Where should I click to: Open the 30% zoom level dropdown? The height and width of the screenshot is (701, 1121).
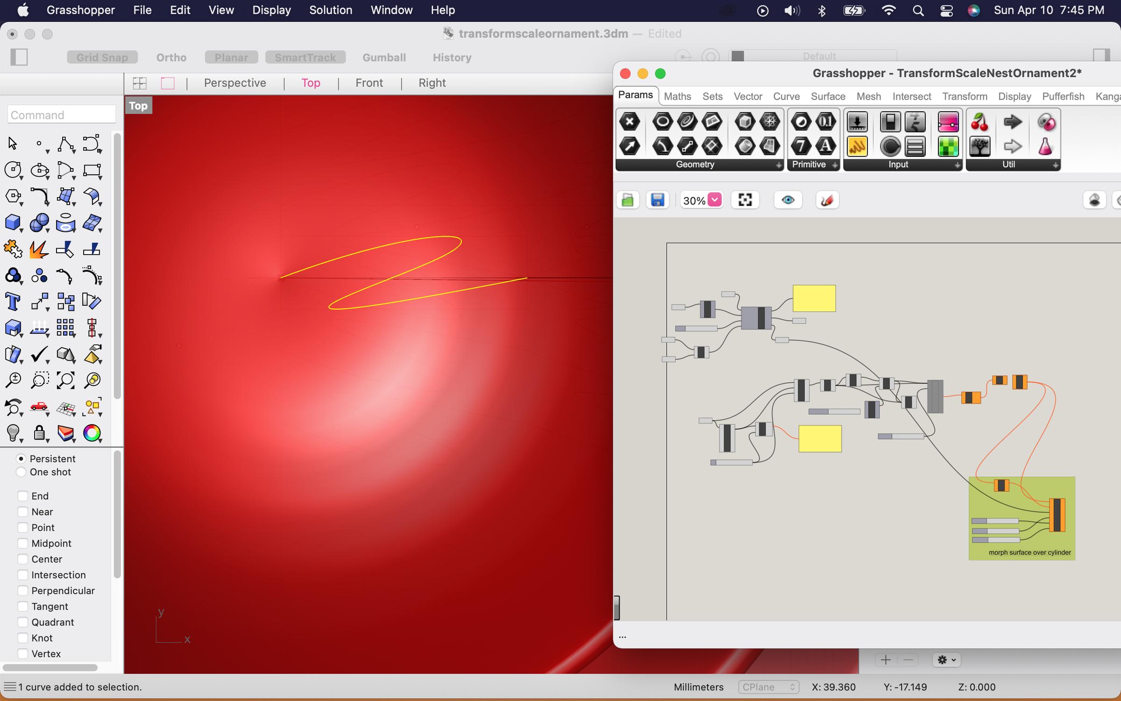click(715, 200)
